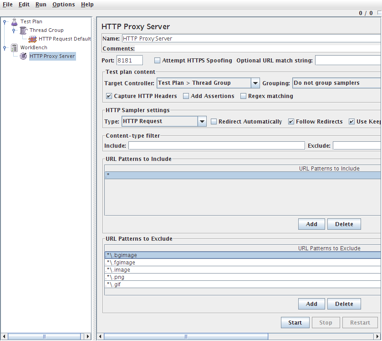This screenshot has width=382, height=341.
Task: Click tree panel scroll right arrow
Action: coord(88,336)
